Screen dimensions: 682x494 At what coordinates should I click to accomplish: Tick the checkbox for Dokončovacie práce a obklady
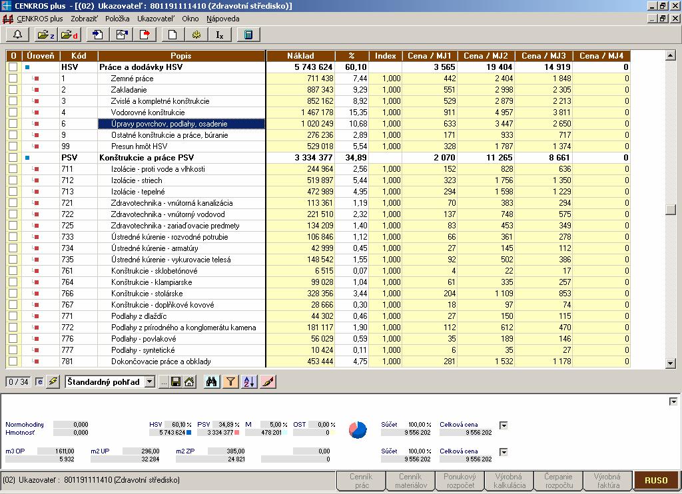(13, 361)
